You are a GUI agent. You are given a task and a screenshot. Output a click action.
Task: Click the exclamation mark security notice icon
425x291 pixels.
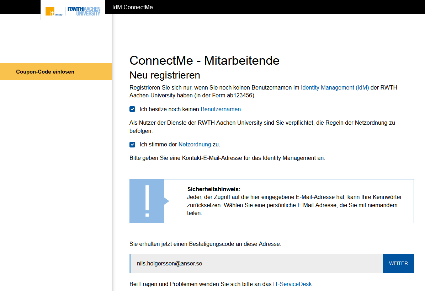[x=147, y=201]
